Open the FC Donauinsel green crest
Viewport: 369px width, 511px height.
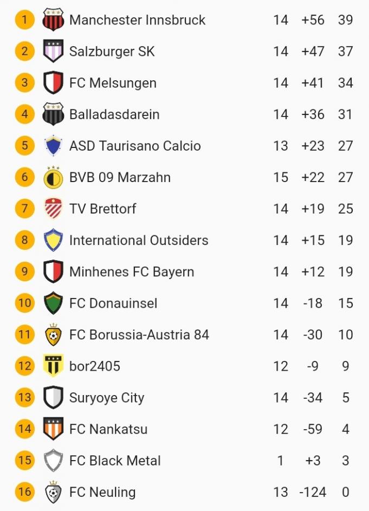(53, 303)
